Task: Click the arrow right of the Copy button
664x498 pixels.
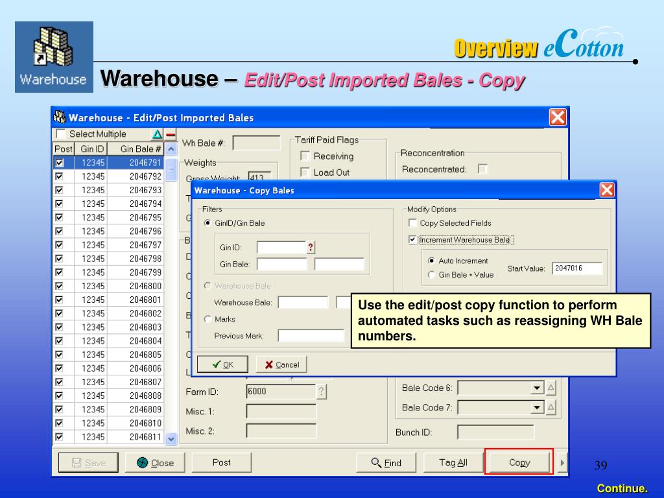Action: click(562, 462)
